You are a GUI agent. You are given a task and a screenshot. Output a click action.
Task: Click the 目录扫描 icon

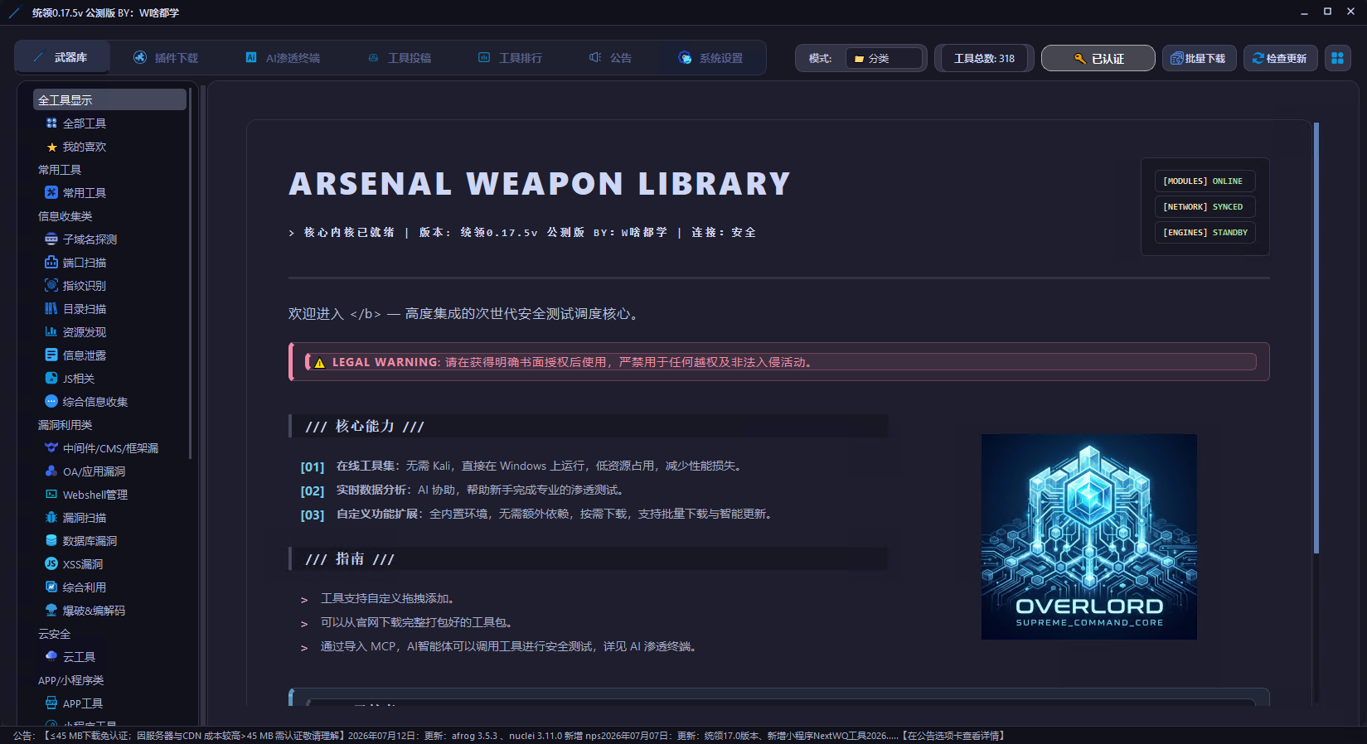click(x=51, y=309)
